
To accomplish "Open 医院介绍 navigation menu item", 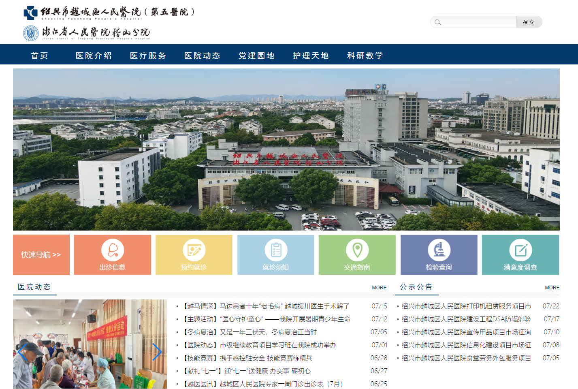I will tap(94, 56).
